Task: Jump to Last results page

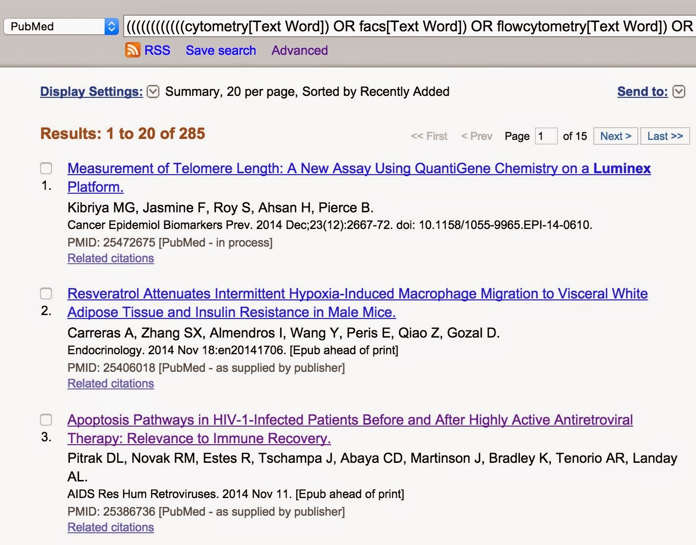Action: pos(665,136)
